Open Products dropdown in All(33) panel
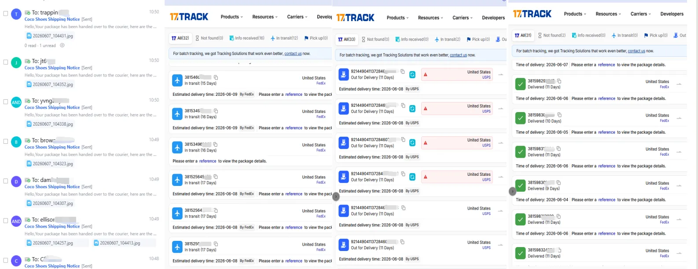This screenshot has height=269, width=698. (397, 18)
